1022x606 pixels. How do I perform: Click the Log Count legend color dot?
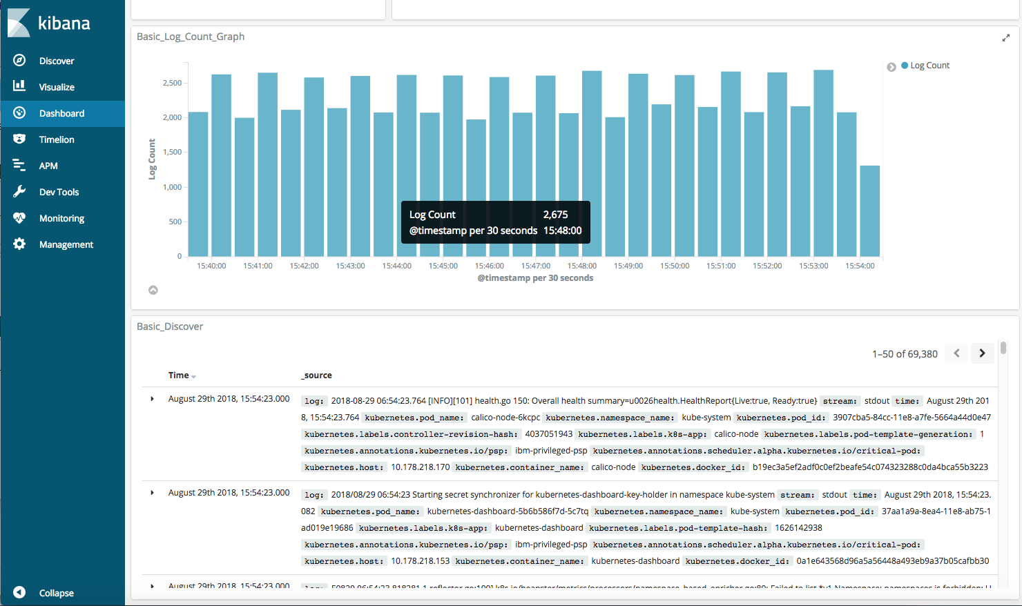(x=905, y=65)
